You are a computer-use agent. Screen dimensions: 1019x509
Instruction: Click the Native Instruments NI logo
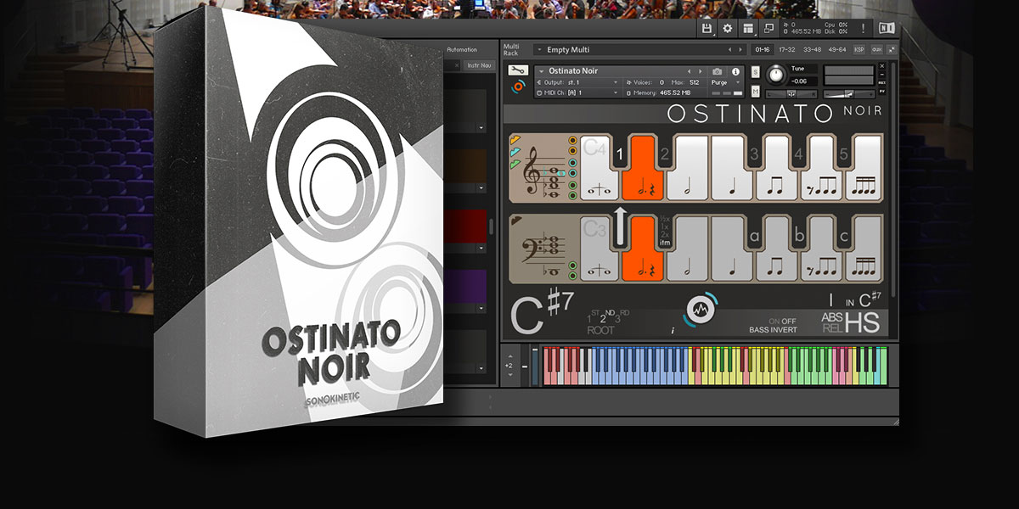[x=887, y=28]
